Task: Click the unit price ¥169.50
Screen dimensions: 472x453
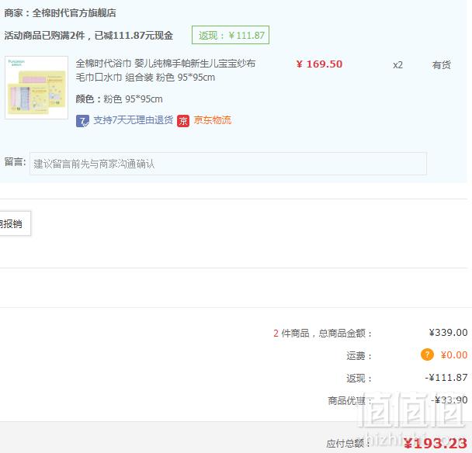Action: pos(319,64)
